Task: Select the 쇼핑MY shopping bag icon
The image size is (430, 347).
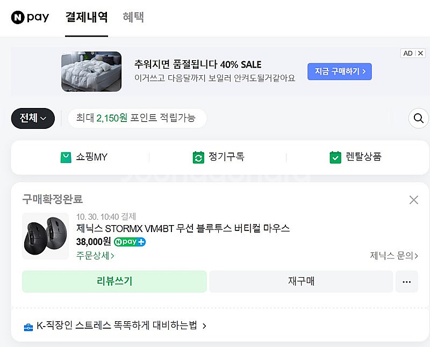Action: (x=66, y=157)
